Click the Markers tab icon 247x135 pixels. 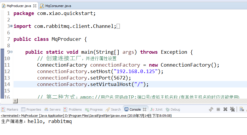coord(3,109)
